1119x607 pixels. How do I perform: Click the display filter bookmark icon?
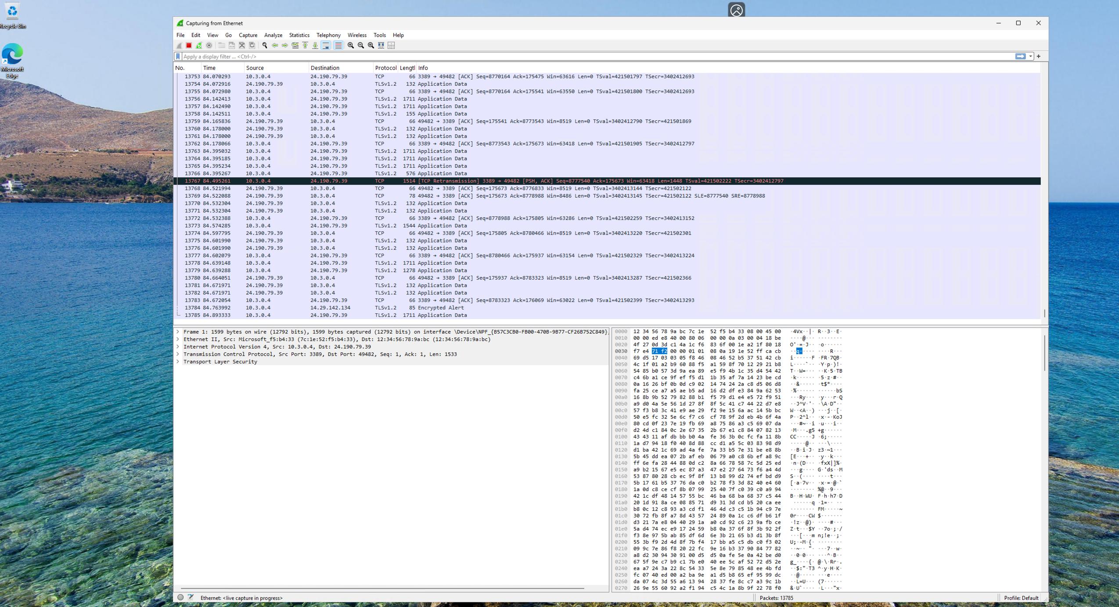coord(178,56)
